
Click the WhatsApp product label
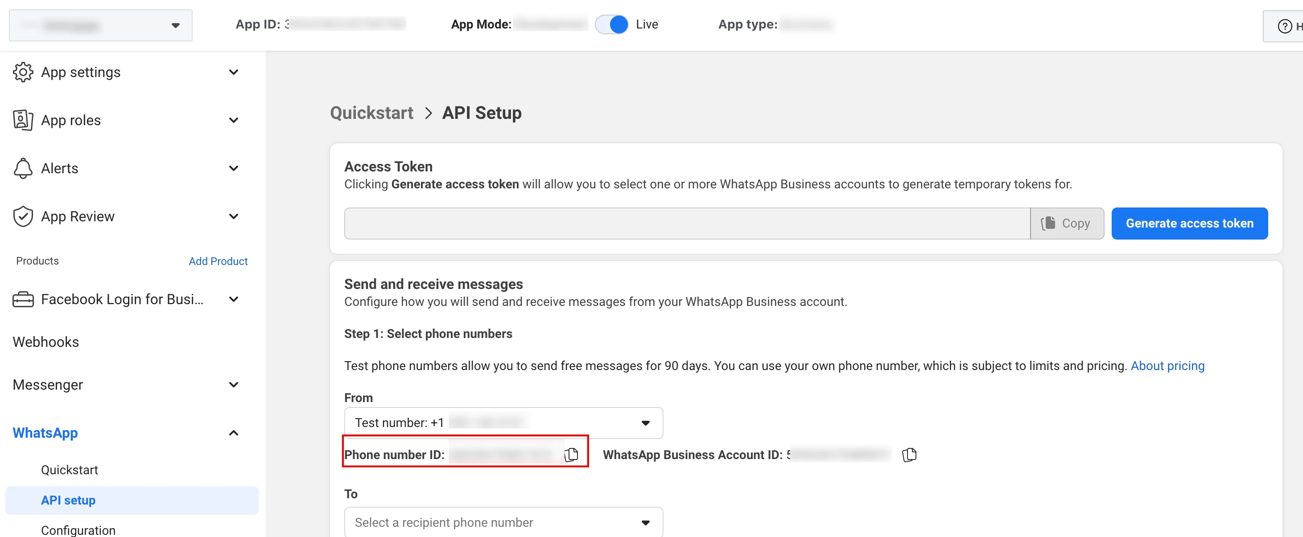coord(45,433)
